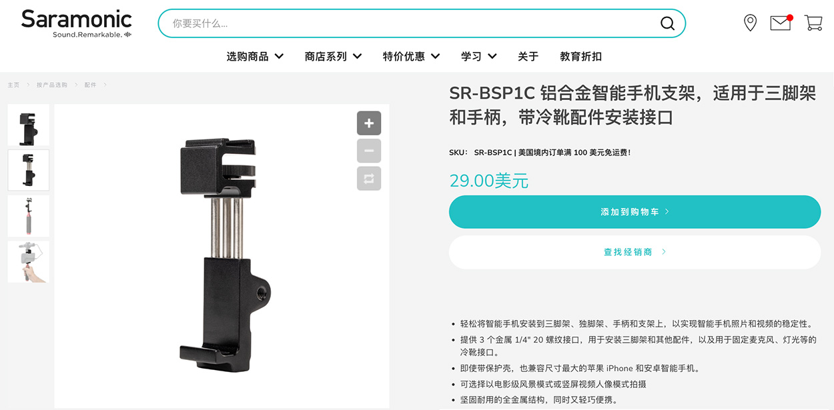Screen dimensions: 834x410
Task: Click the image rotate/swap icon
Action: tap(369, 178)
